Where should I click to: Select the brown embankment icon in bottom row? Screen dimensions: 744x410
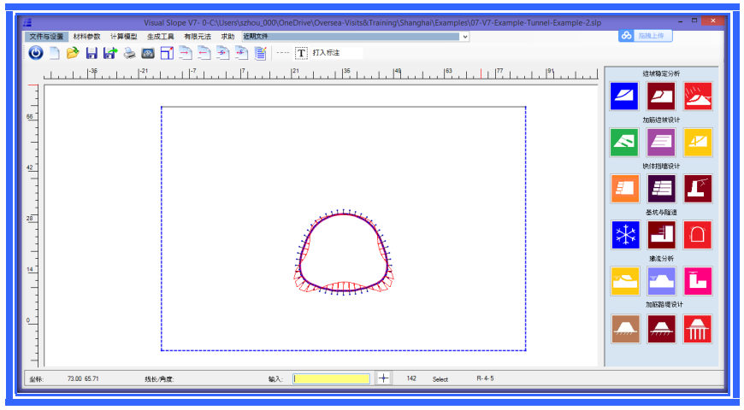[x=625, y=328]
